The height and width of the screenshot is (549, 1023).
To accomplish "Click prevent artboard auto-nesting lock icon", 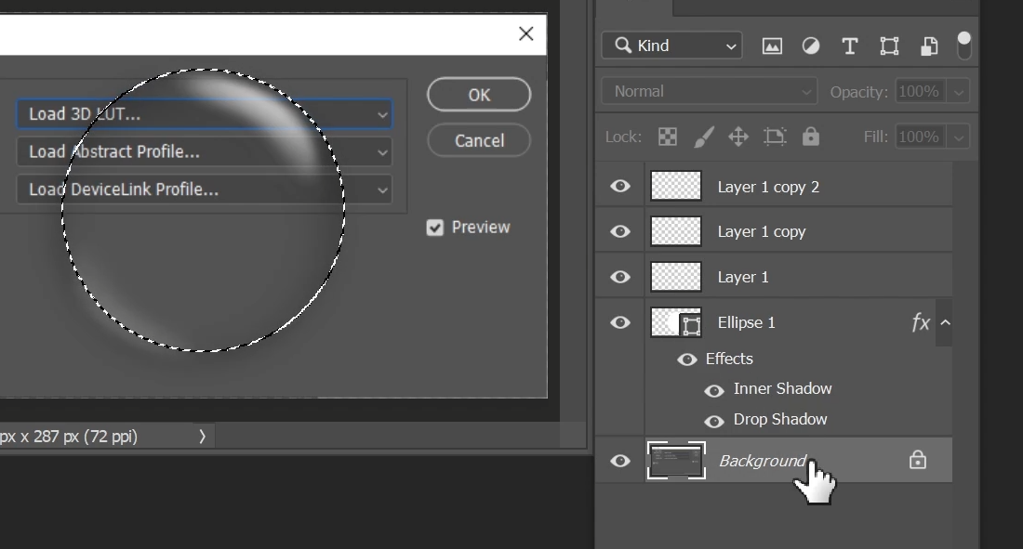I will coord(775,137).
